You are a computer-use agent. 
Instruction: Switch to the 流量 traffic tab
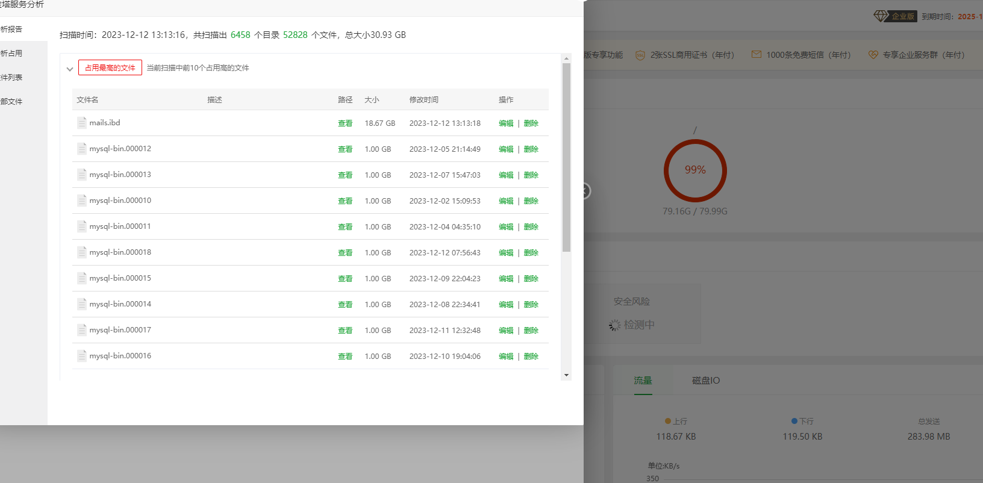click(643, 381)
